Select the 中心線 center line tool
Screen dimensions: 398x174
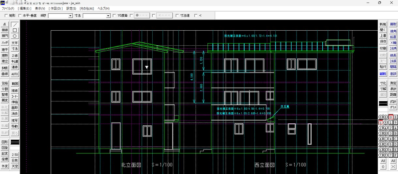(x=15, y=61)
